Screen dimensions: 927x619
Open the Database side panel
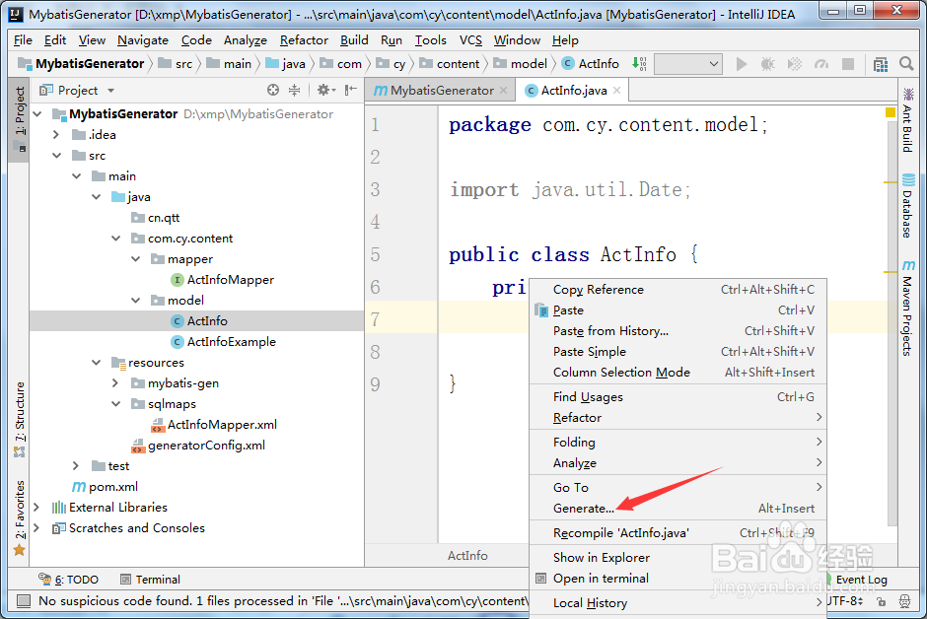[908, 206]
